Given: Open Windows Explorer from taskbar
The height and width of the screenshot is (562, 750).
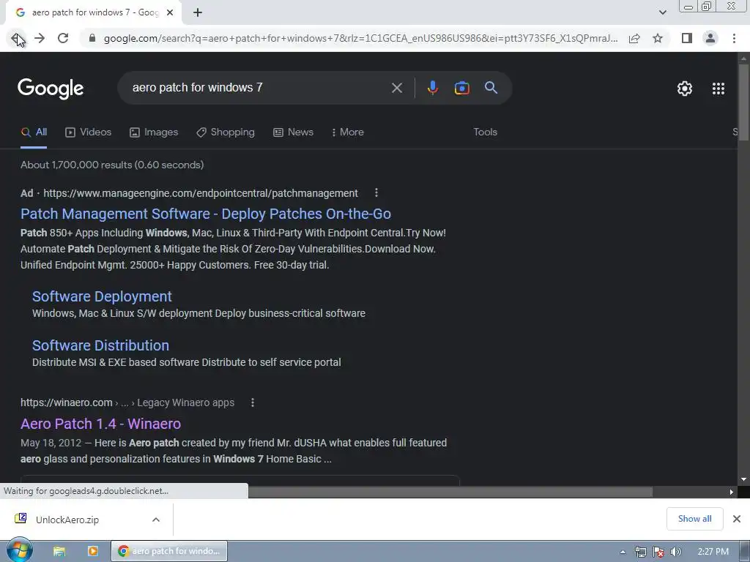Looking at the screenshot, I should point(59,551).
